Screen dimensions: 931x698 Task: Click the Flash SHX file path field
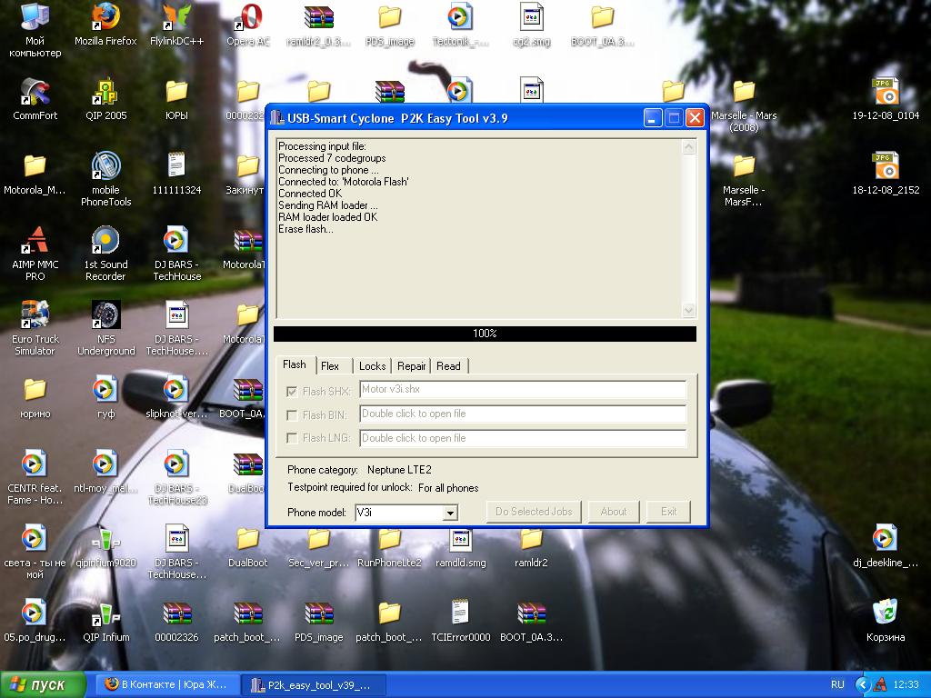523,389
